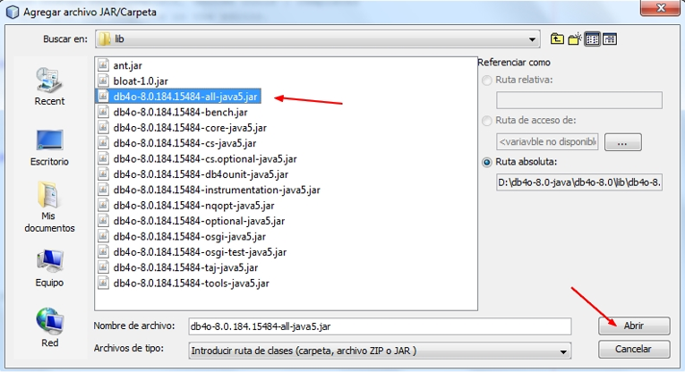Click the variable no disponible field
The image size is (685, 372).
point(547,142)
